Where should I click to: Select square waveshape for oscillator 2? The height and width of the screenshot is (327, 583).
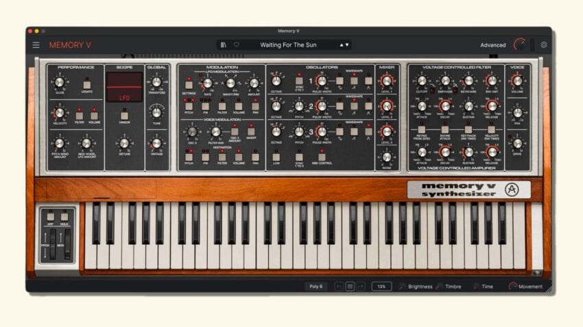tap(340, 106)
